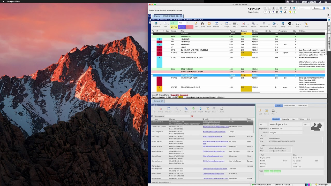Screen dimensions: 331x186
Task: Click the Twitter bird icon in top toolbar
Action: click(294, 8)
